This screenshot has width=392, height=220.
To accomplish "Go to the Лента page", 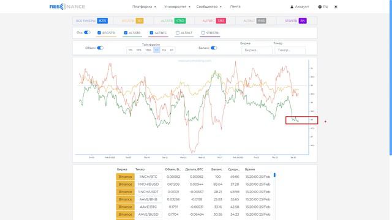I will (235, 7).
